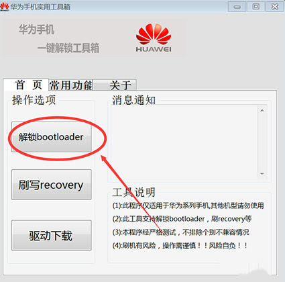Select tool note (4) 刷机有风险 warning

pyautogui.click(x=180, y=246)
